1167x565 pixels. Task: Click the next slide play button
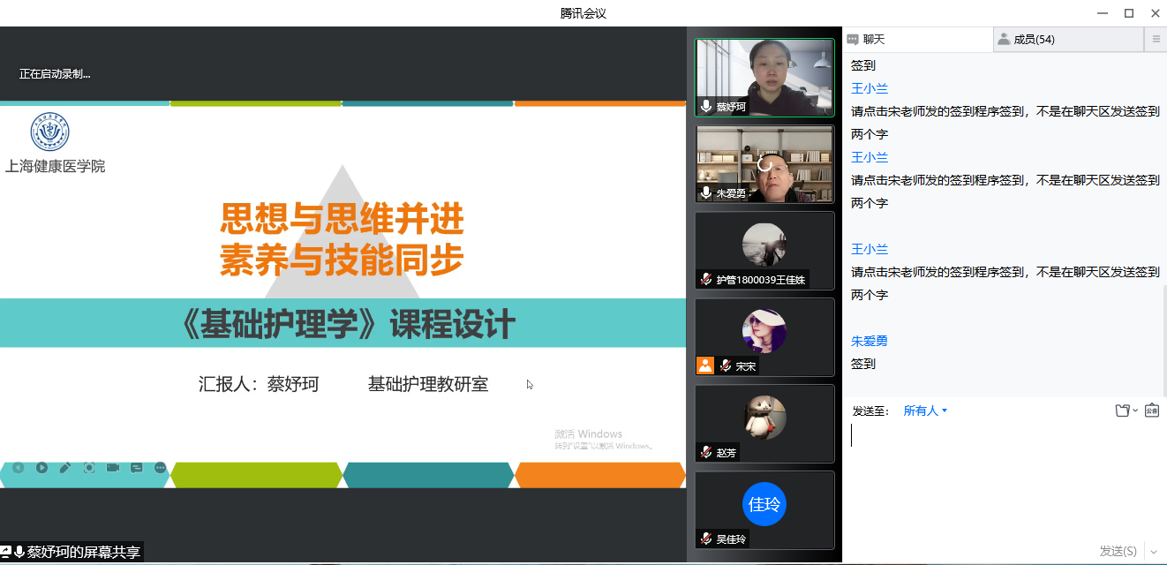[41, 468]
